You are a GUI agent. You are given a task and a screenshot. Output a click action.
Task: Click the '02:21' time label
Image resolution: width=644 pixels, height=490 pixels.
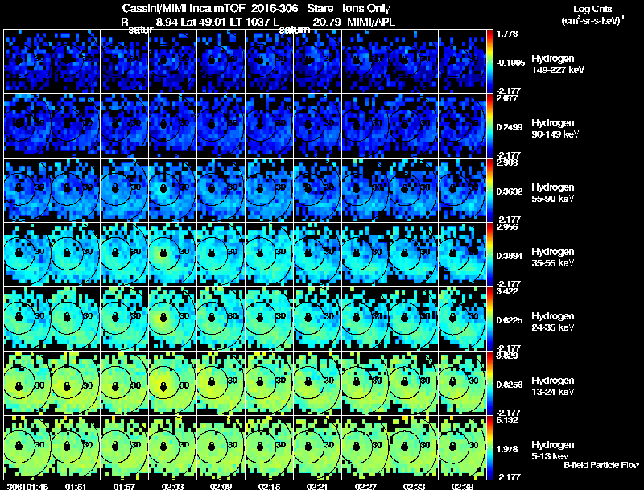(x=318, y=487)
